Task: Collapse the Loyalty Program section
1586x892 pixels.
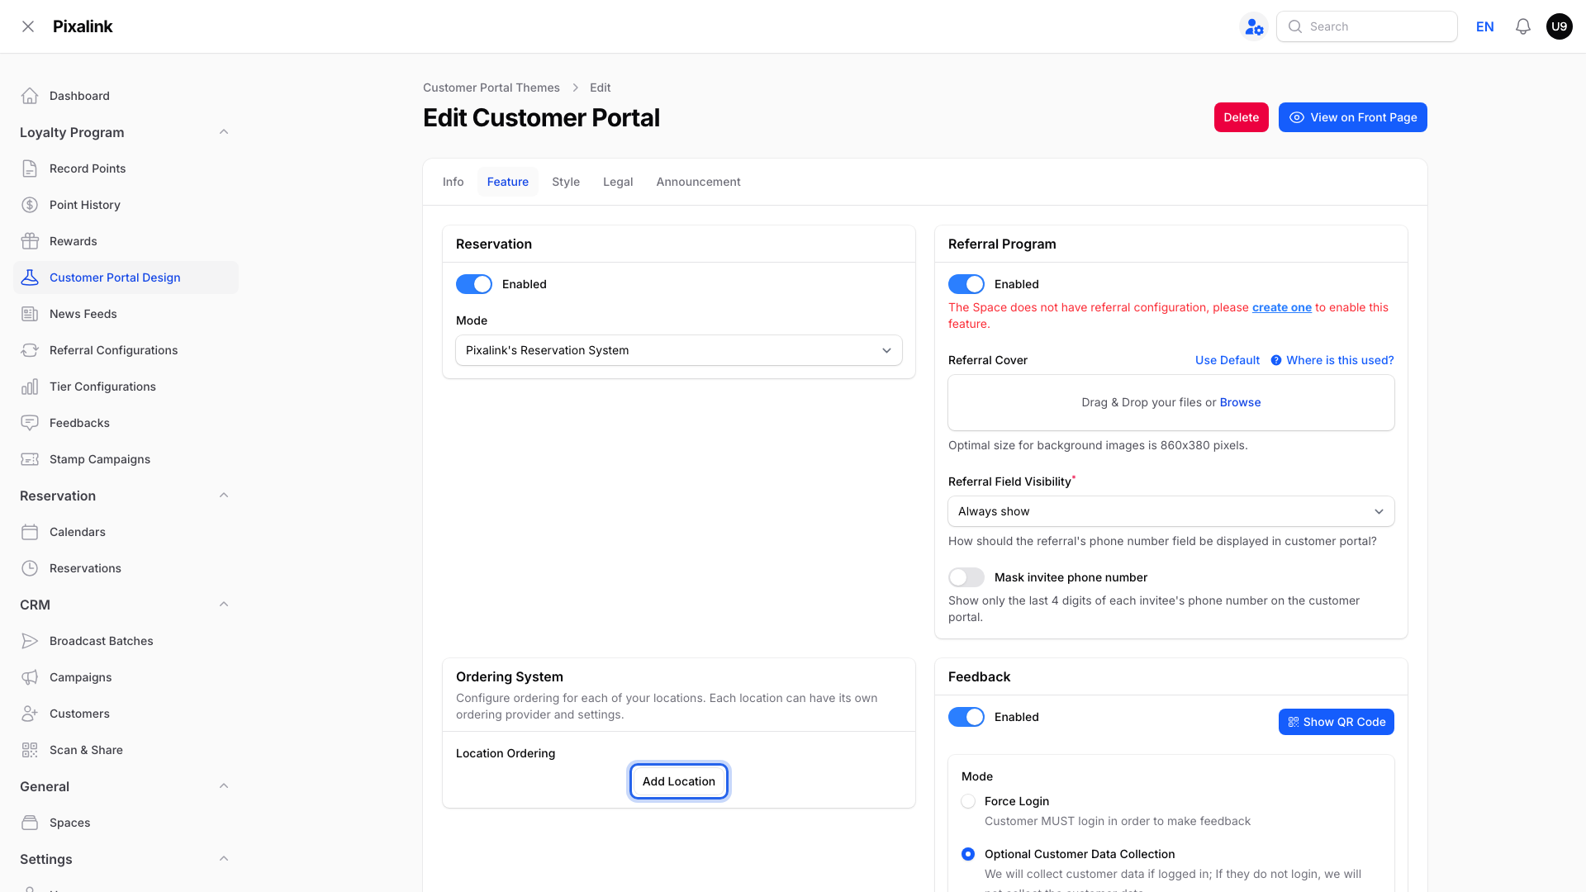Action: (224, 132)
